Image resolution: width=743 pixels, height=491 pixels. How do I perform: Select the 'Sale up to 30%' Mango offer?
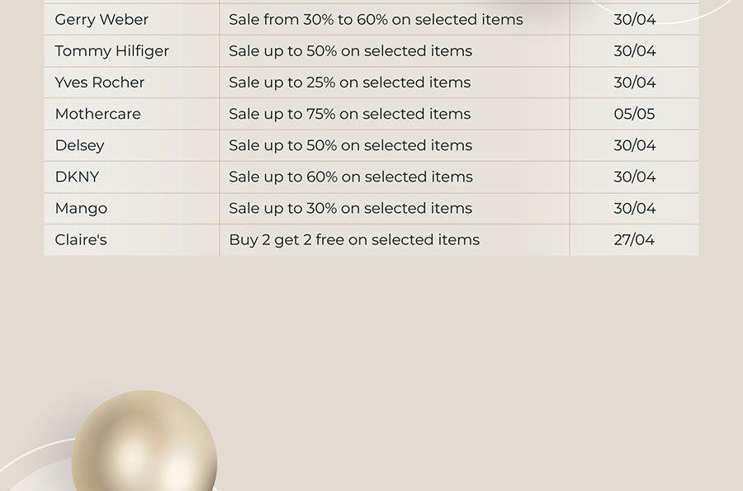coord(351,208)
